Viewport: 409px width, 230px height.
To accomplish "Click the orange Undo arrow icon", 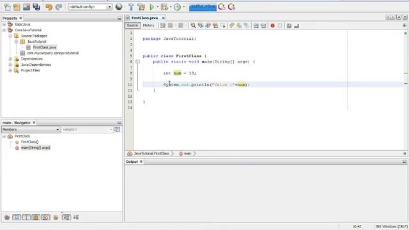I will 49,7.
